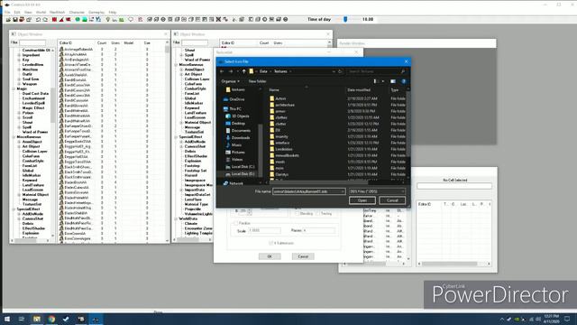
Task: Click New folder in file dialog
Action: coord(257,81)
